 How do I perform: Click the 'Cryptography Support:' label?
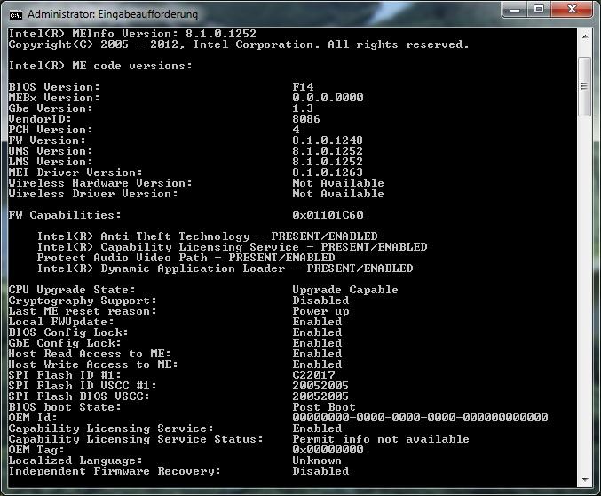pyautogui.click(x=83, y=300)
